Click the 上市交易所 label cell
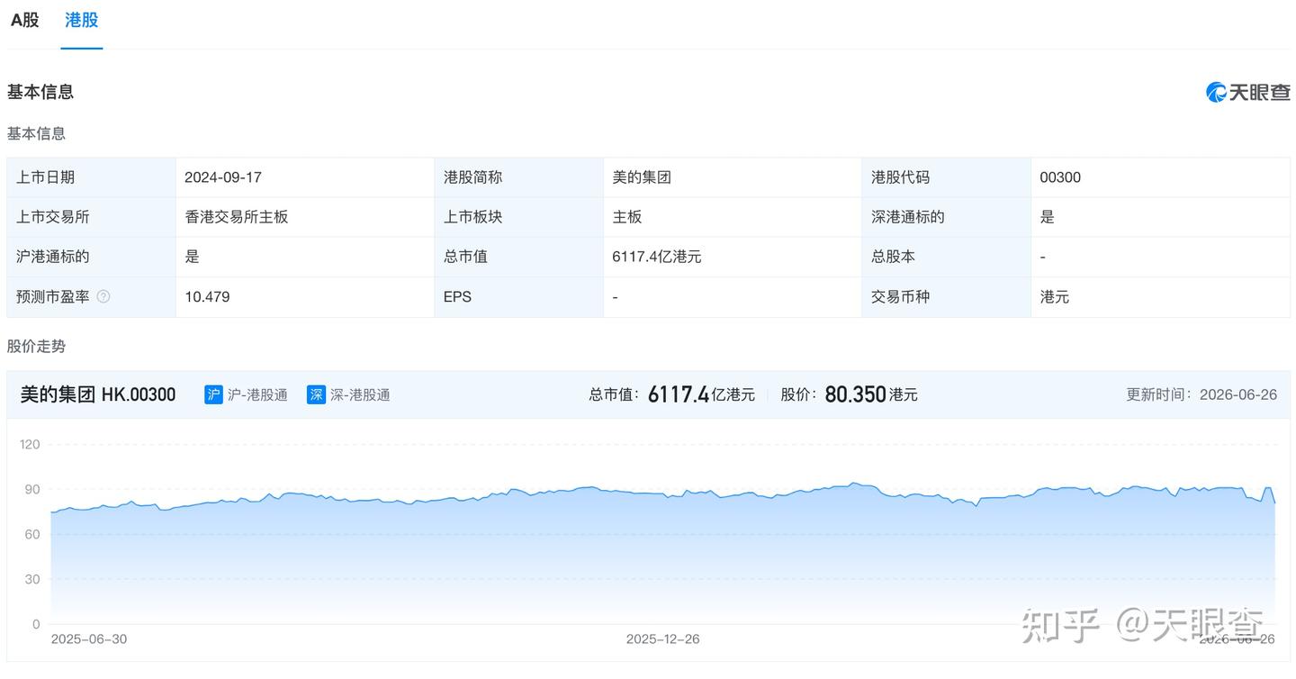 pyautogui.click(x=91, y=217)
